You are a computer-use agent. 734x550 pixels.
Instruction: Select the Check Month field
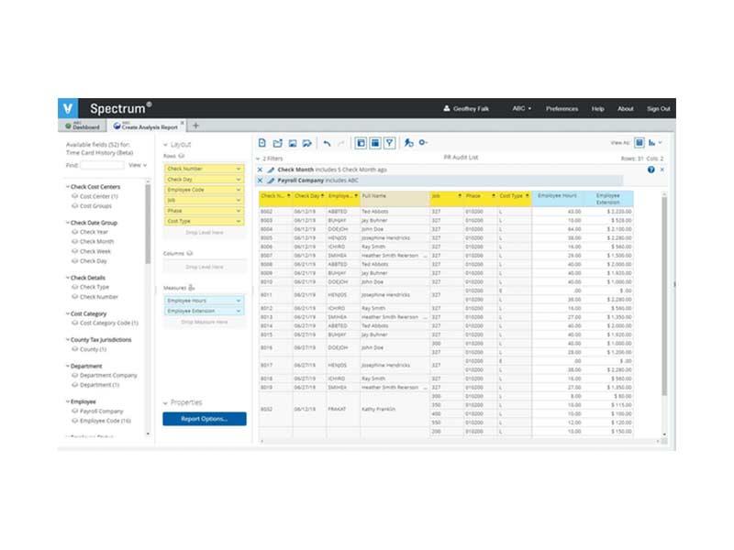[97, 242]
